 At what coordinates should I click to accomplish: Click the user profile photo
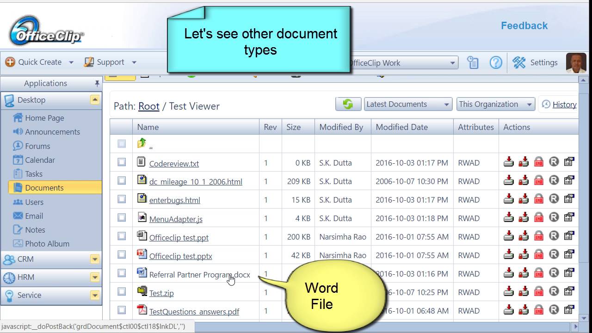(x=576, y=63)
